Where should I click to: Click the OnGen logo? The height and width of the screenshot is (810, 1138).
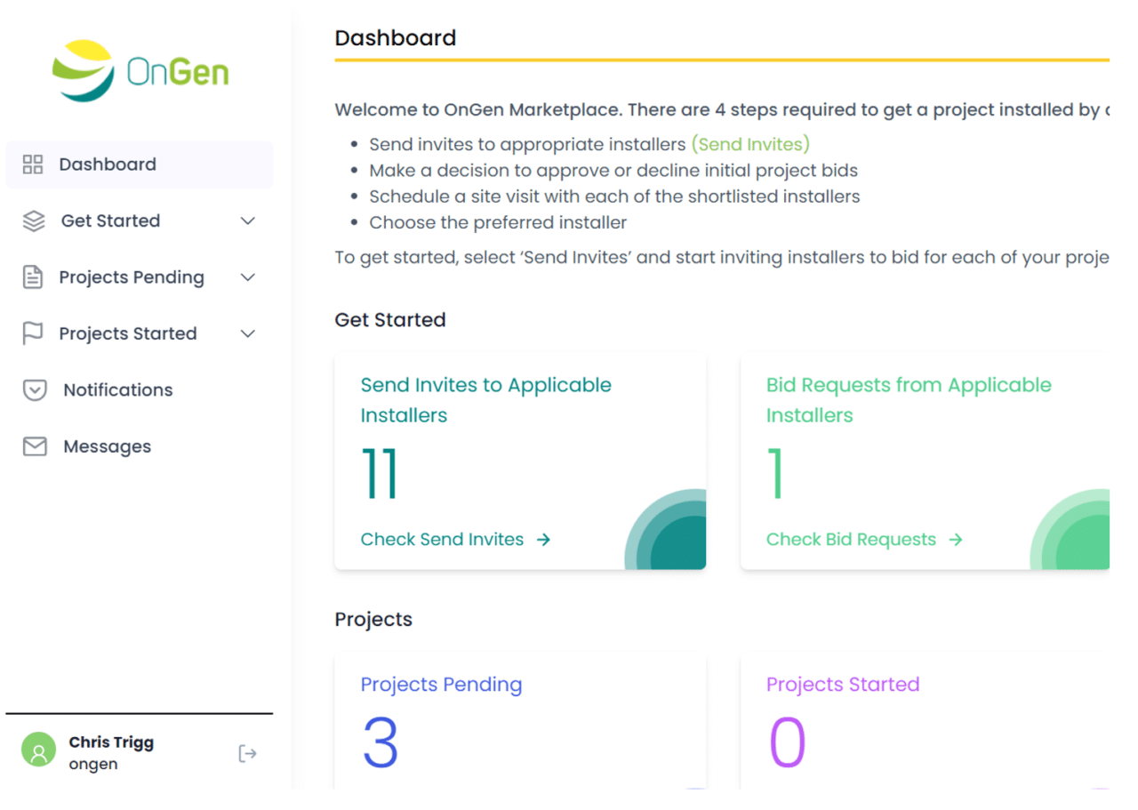pyautogui.click(x=140, y=70)
